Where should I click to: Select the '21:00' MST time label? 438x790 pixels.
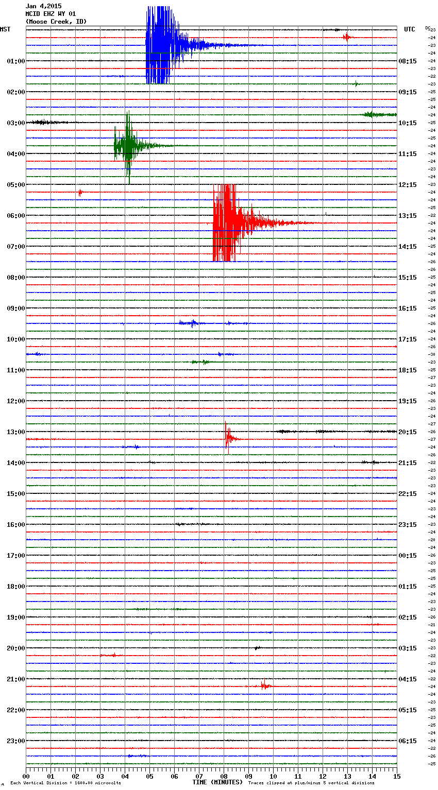pyautogui.click(x=16, y=679)
